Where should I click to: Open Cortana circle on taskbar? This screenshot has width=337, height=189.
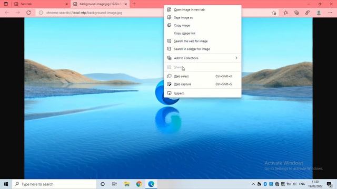[103, 184]
